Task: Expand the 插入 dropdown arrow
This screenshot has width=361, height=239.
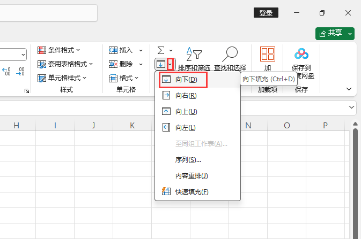Action: (141, 50)
